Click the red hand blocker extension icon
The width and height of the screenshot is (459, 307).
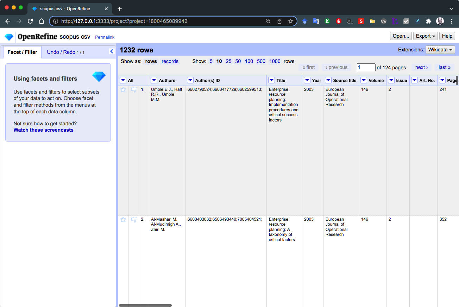point(339,21)
